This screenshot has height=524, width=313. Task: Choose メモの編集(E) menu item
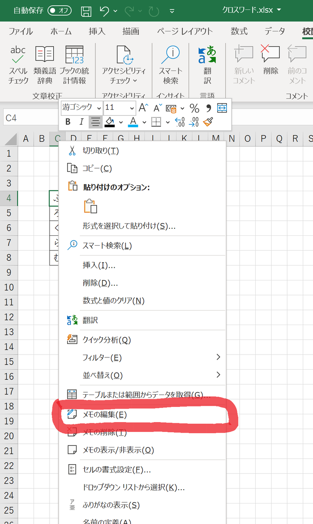point(143,414)
